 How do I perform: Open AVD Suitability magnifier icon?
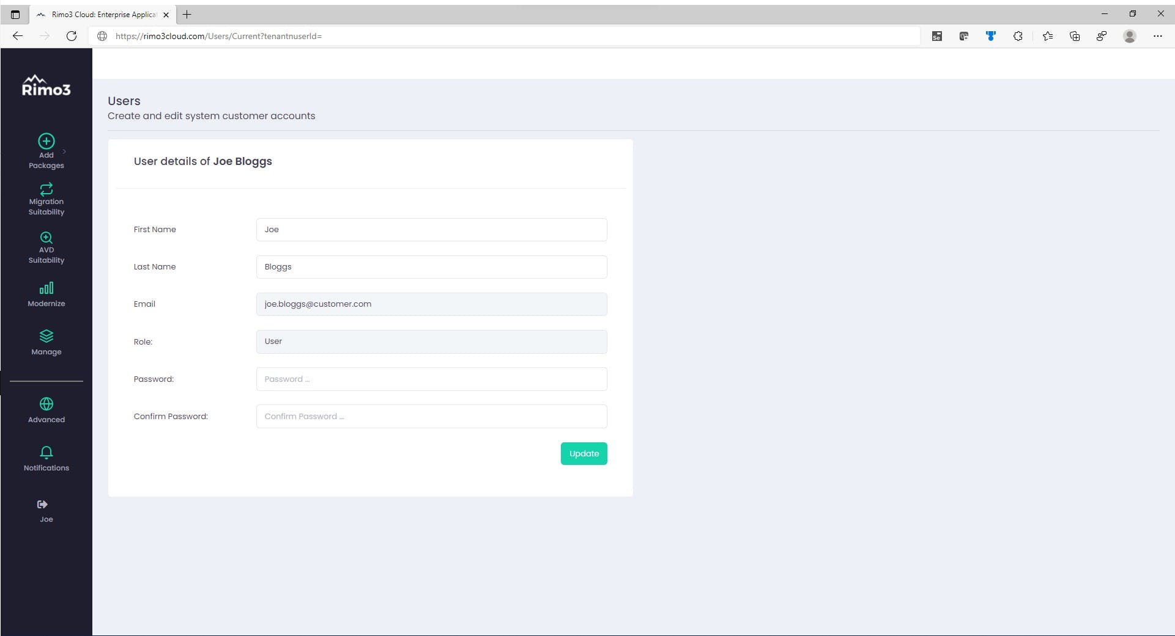pyautogui.click(x=46, y=238)
